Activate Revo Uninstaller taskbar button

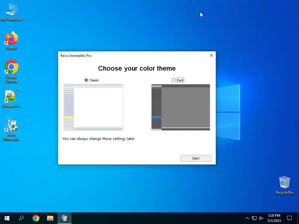[65, 218]
